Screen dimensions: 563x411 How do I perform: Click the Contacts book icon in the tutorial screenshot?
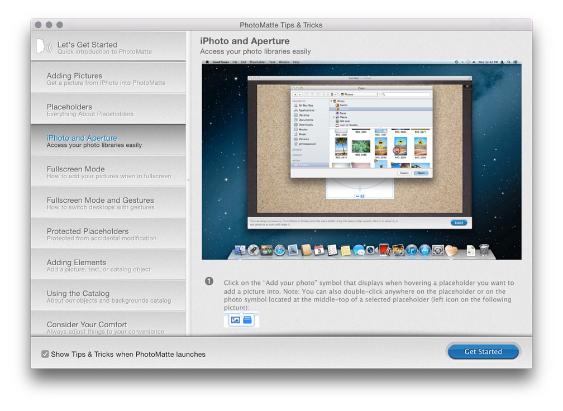[x=306, y=250]
